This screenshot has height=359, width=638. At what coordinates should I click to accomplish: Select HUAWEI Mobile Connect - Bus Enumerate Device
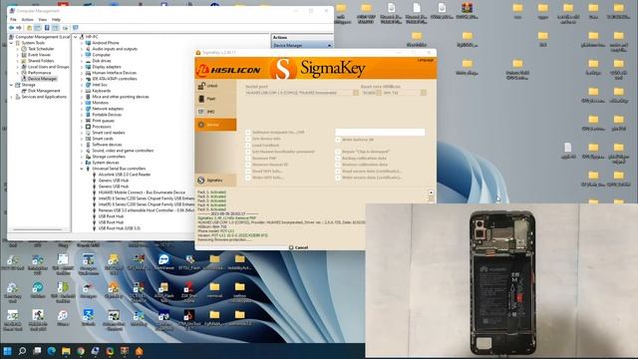click(x=142, y=192)
